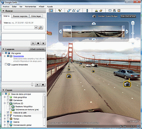The image size is (142, 129).
Task: Check the Web geográfica layer
Action: [8, 97]
